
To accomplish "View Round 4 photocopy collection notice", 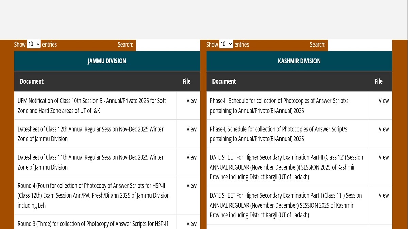I will 191,186.
